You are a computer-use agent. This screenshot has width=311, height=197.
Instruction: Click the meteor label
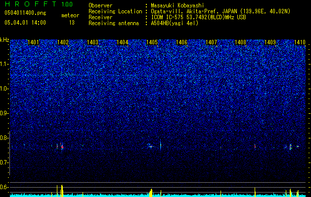70,15
